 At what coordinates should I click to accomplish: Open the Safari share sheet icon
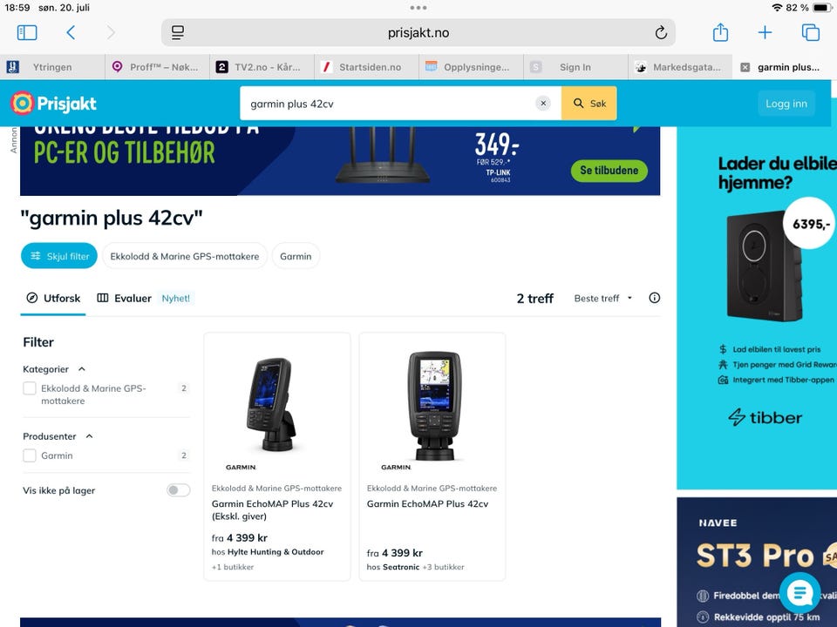point(720,32)
